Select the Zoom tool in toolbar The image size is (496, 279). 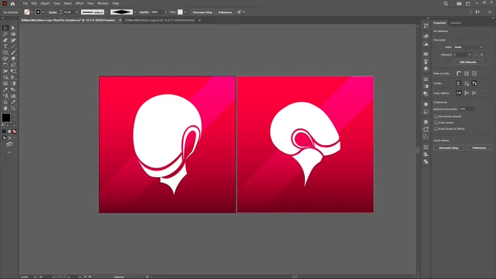tap(13, 108)
